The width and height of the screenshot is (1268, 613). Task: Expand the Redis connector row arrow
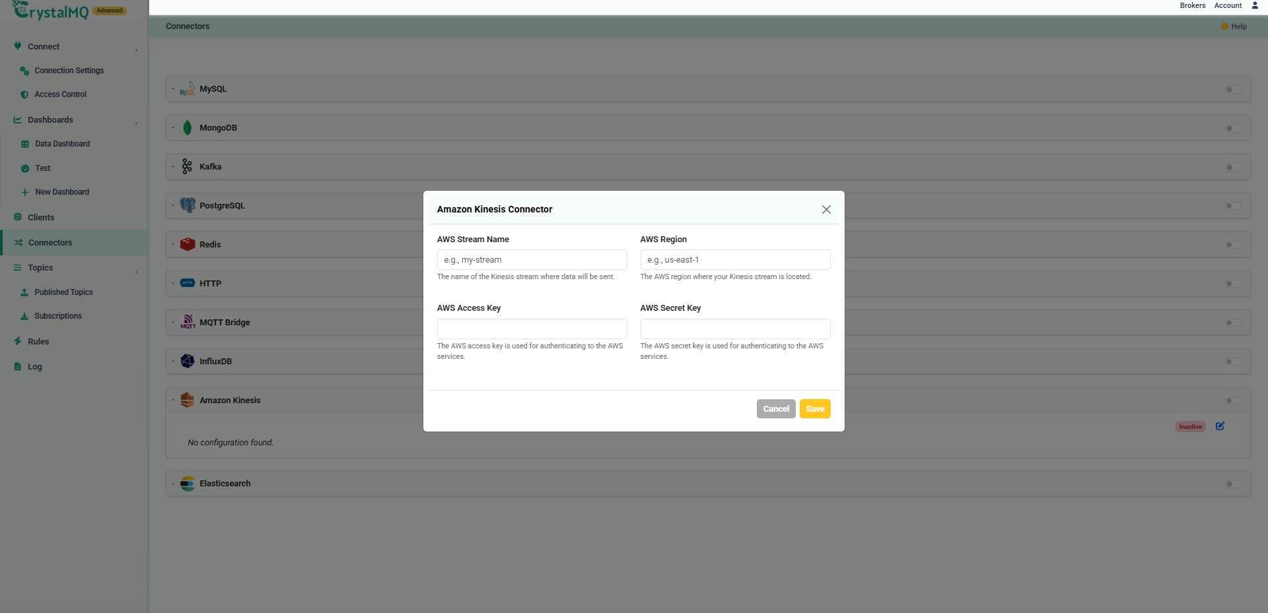pyautogui.click(x=173, y=244)
